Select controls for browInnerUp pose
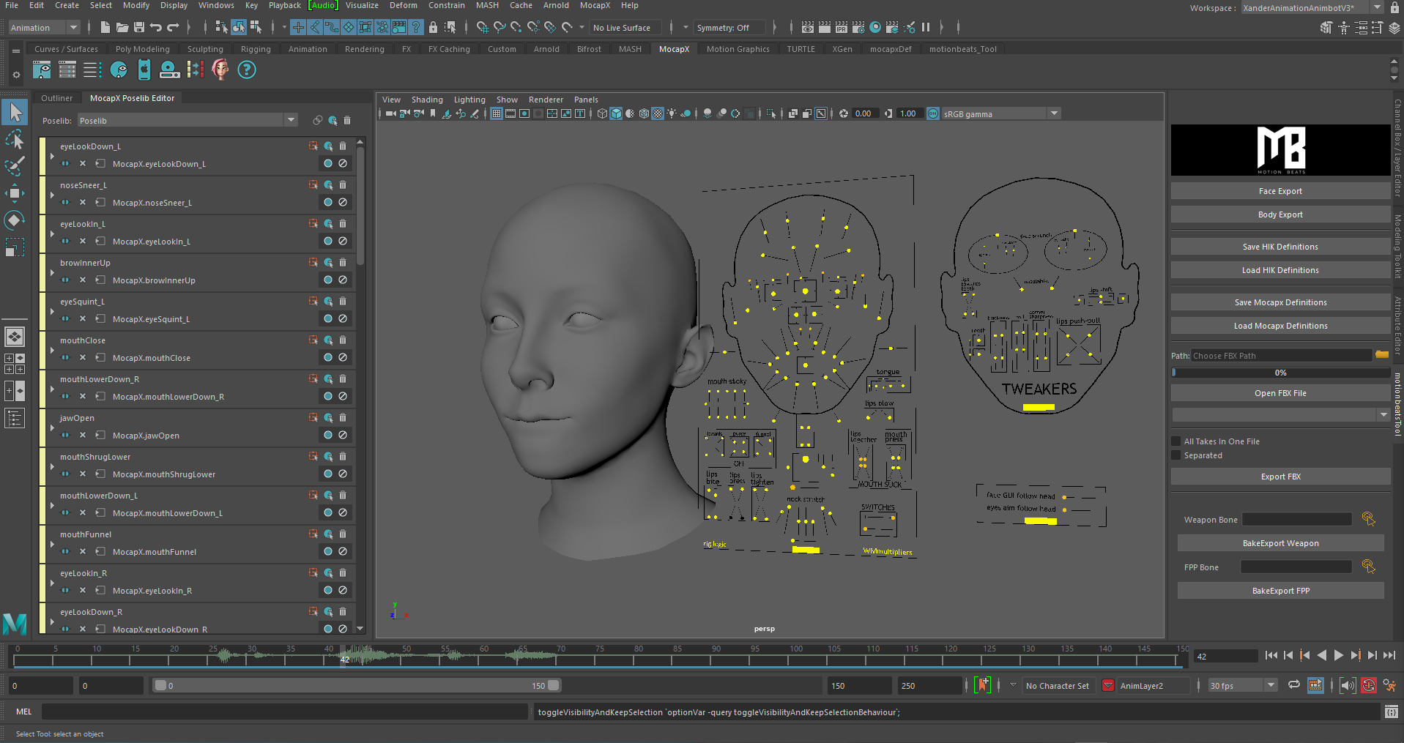1404x743 pixels. pyautogui.click(x=329, y=262)
